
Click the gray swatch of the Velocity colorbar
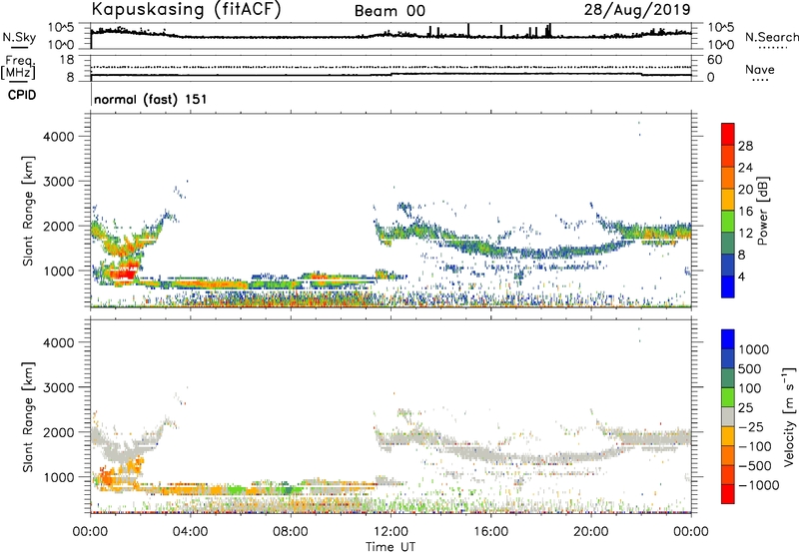[x=728, y=416]
